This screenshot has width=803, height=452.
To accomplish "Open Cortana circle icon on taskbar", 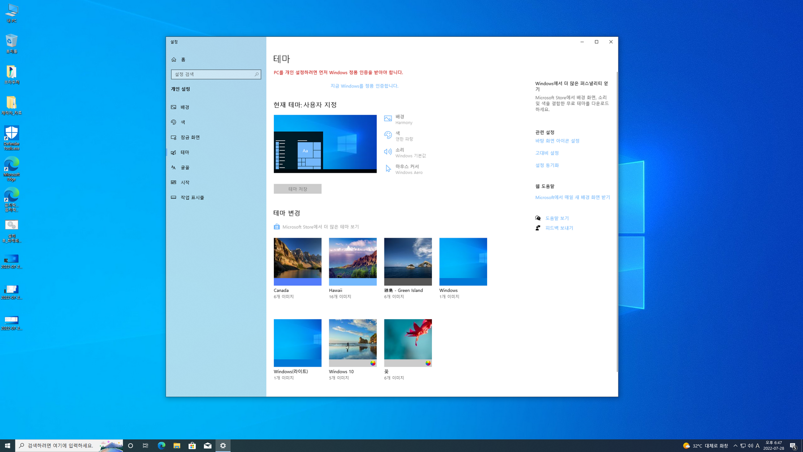I will [130, 446].
